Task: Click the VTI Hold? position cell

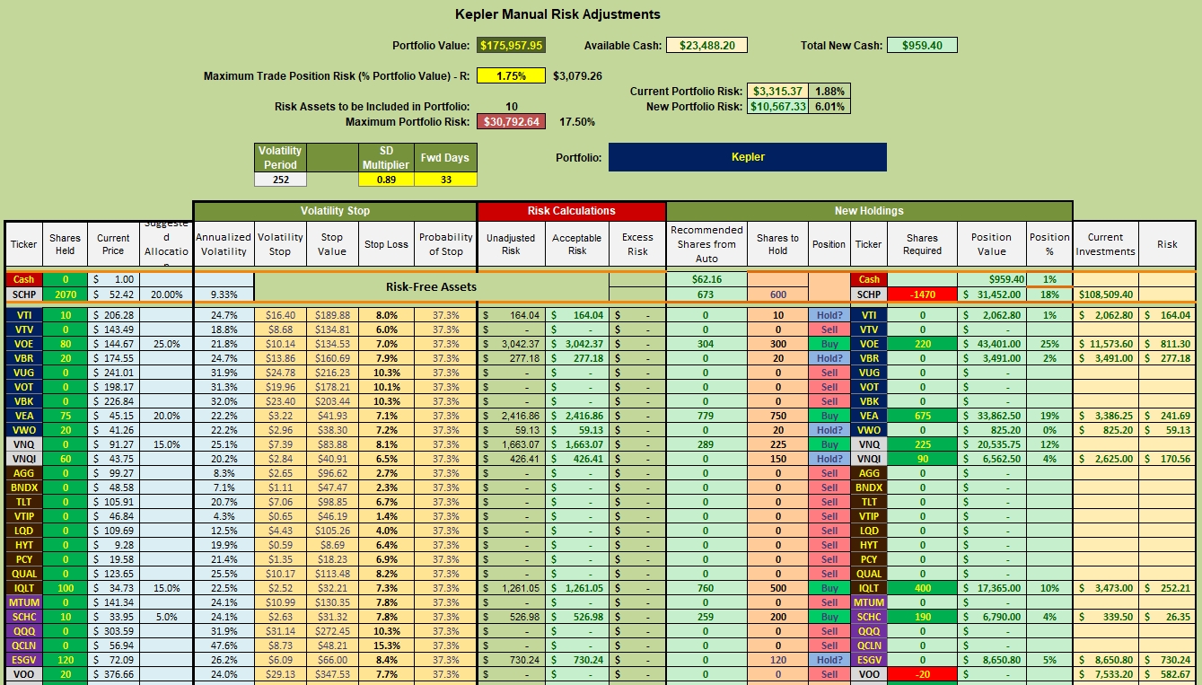Action: pyautogui.click(x=829, y=315)
